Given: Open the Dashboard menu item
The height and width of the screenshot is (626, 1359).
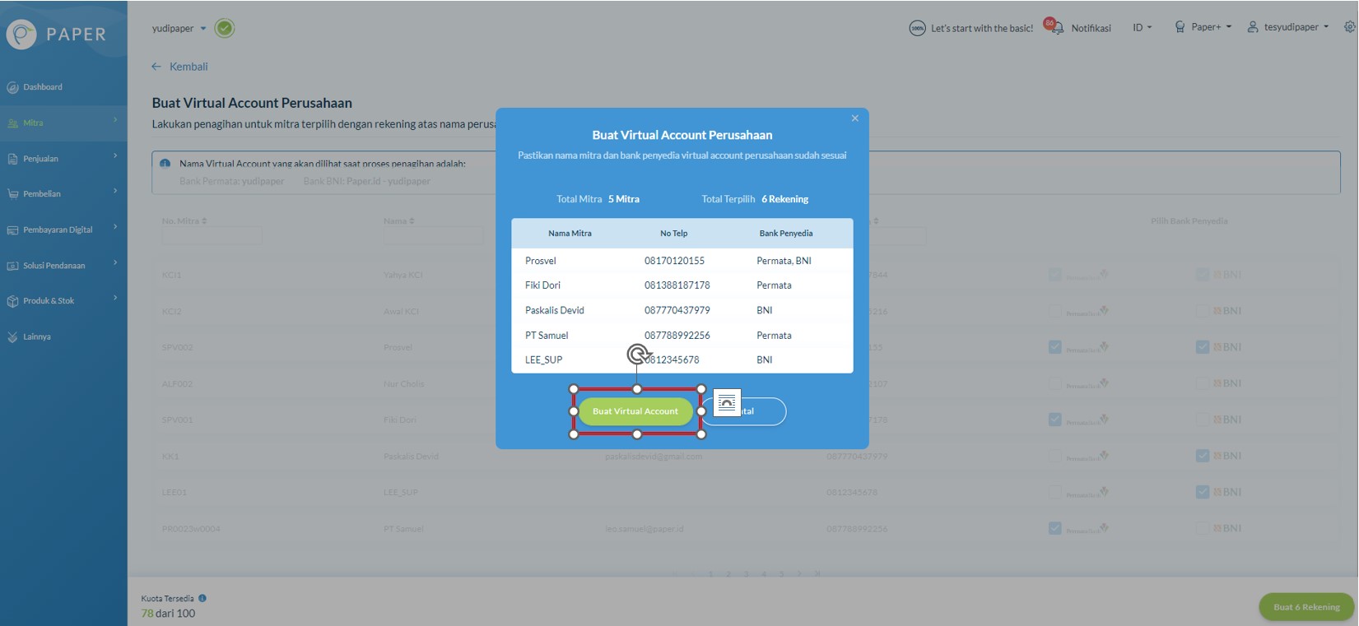Looking at the screenshot, I should (63, 87).
